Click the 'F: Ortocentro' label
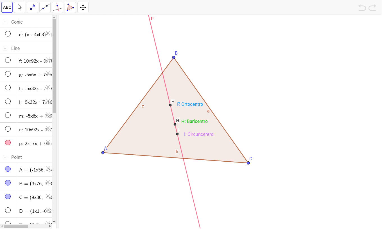 coord(190,104)
